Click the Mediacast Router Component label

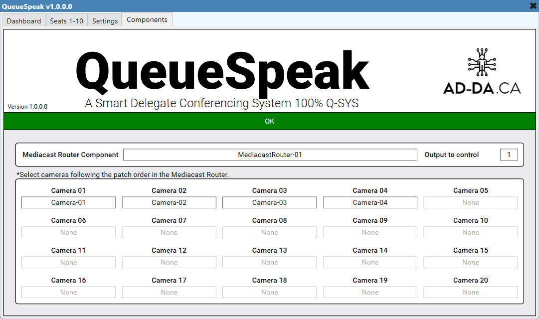click(70, 155)
